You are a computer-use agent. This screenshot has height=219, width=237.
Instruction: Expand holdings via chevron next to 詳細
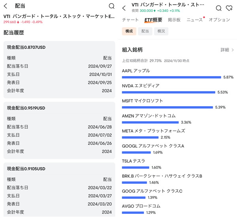(233, 50)
